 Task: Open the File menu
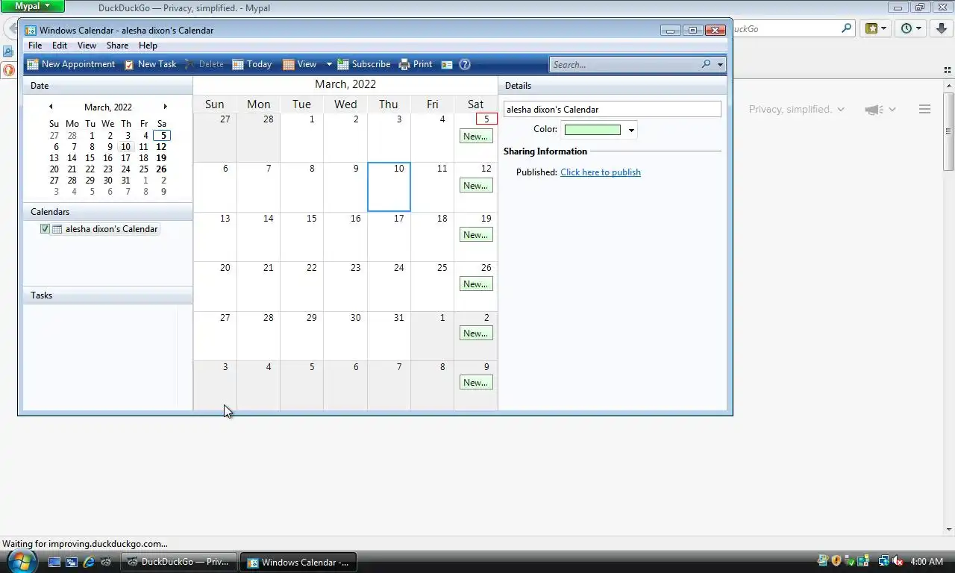pos(35,46)
